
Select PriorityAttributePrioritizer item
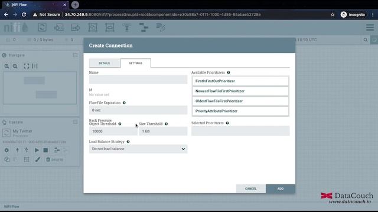(x=240, y=111)
